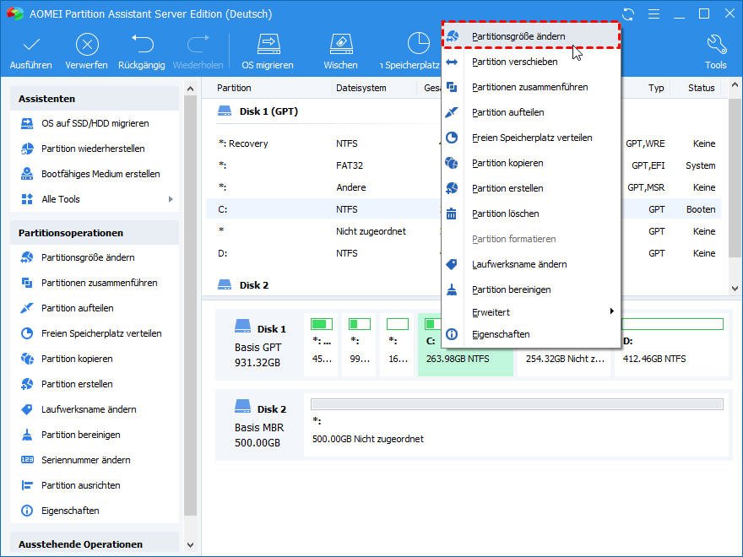Select Bootfähiges Medium erstellen in sidebar
This screenshot has height=557, width=743.
tap(95, 174)
